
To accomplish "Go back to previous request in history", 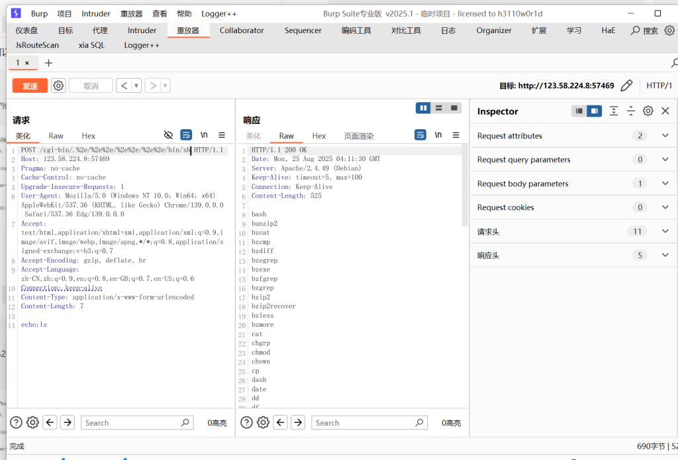I will [124, 86].
